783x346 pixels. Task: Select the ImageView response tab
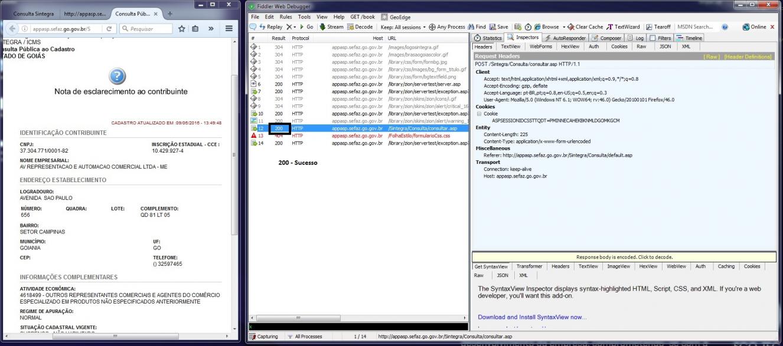coord(618,266)
